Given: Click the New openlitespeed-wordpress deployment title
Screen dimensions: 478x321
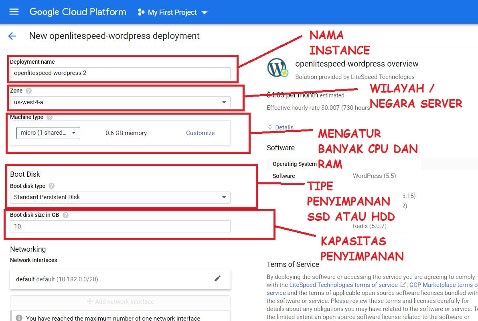Looking at the screenshot, I should [x=114, y=36].
